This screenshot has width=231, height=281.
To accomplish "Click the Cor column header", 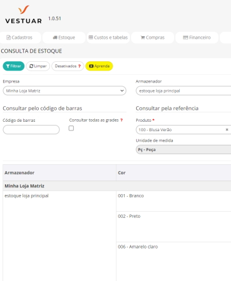I will (x=174, y=172).
